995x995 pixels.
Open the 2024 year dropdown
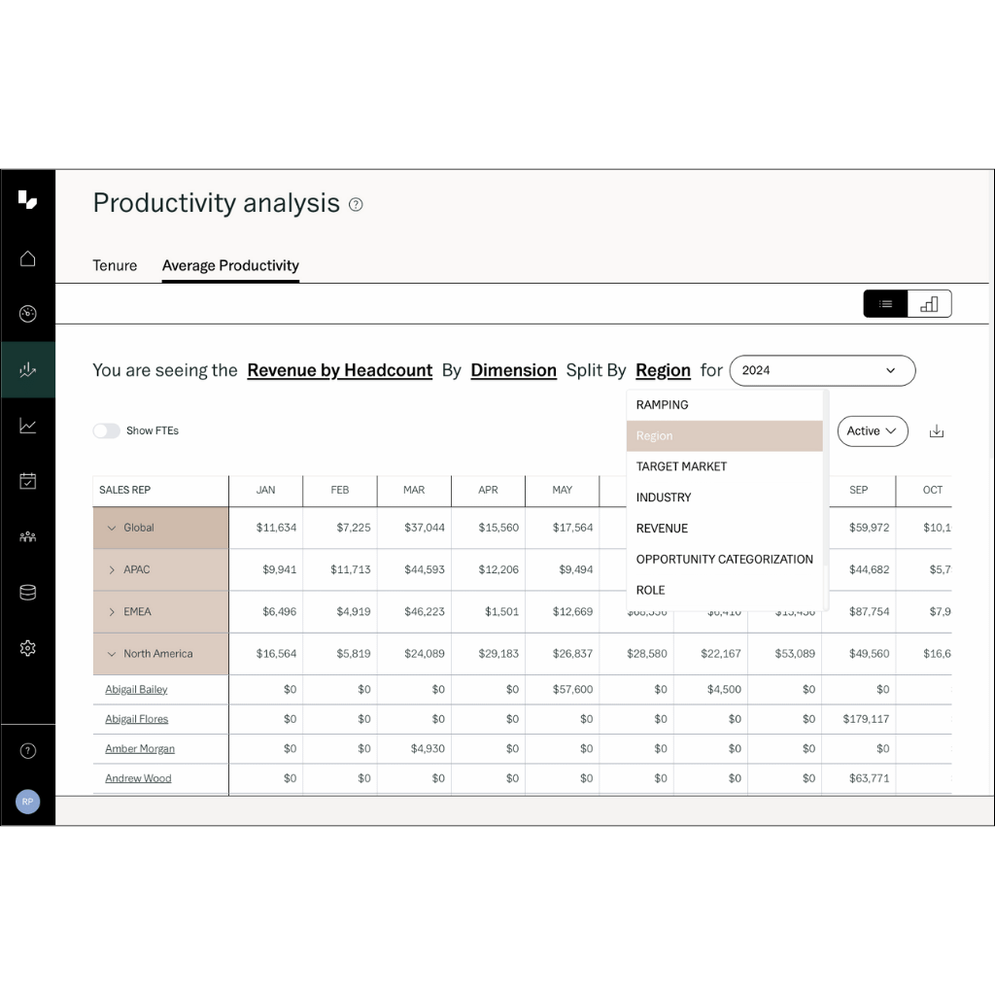click(822, 370)
